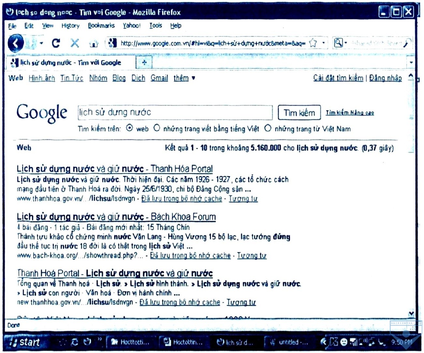
Task: Expand the address bar URL dropdown
Action: 323,43
